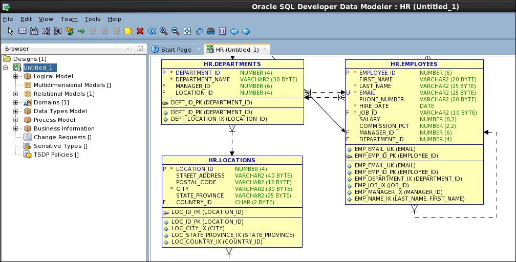The height and width of the screenshot is (262, 516).
Task: Click the blue forward arrow icon
Action: 246,31
